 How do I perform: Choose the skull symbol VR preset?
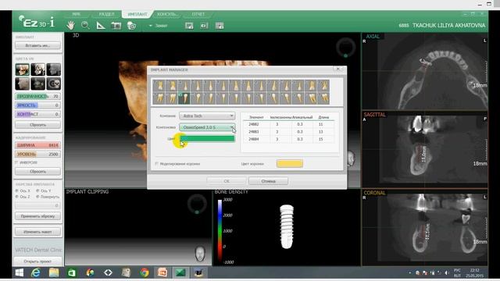tap(54, 84)
